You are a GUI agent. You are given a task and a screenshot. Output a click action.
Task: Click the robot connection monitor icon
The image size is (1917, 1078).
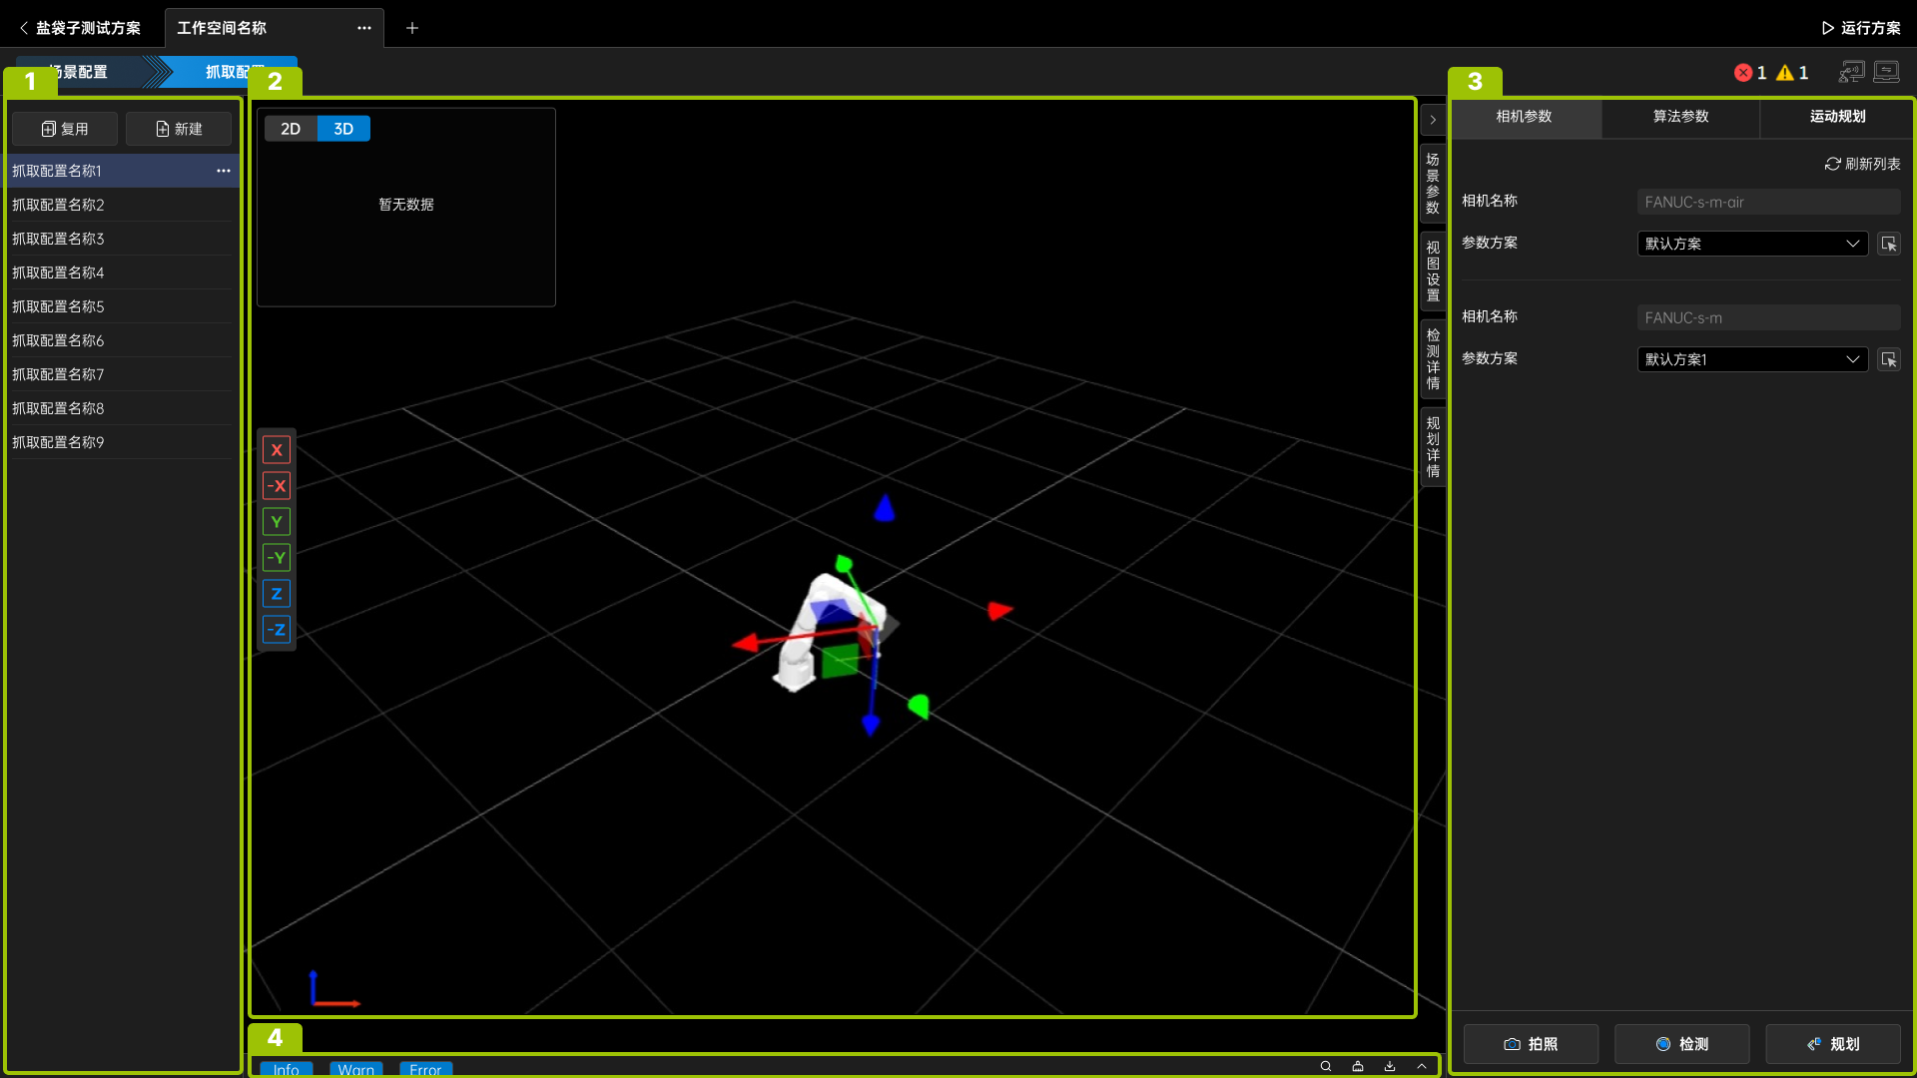tap(1852, 72)
